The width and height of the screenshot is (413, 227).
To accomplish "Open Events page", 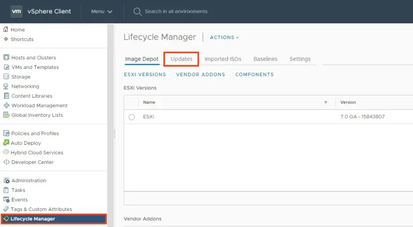I will [19, 200].
